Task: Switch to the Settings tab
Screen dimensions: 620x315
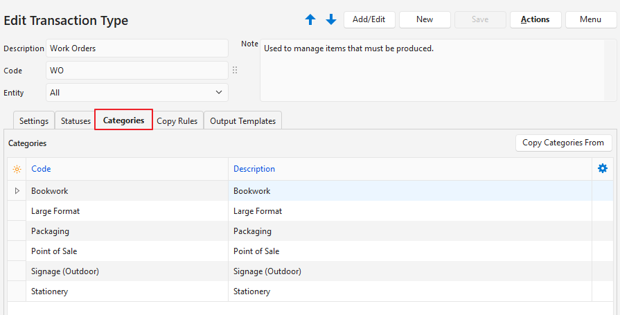Action: pyautogui.click(x=34, y=120)
